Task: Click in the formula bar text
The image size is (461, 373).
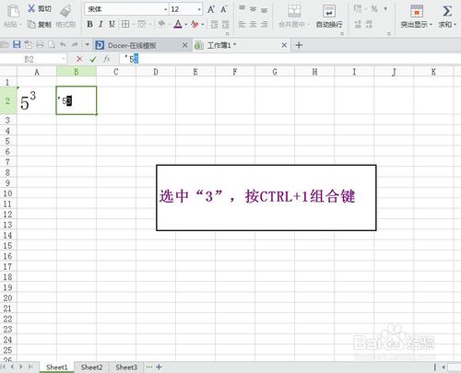Action: pos(290,59)
